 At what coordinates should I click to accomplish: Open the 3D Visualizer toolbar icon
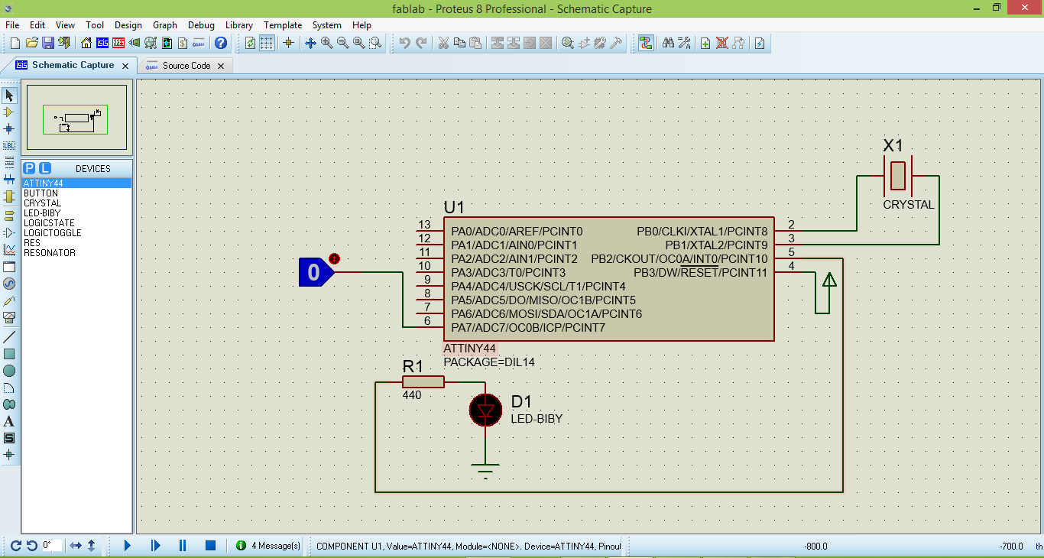(135, 43)
